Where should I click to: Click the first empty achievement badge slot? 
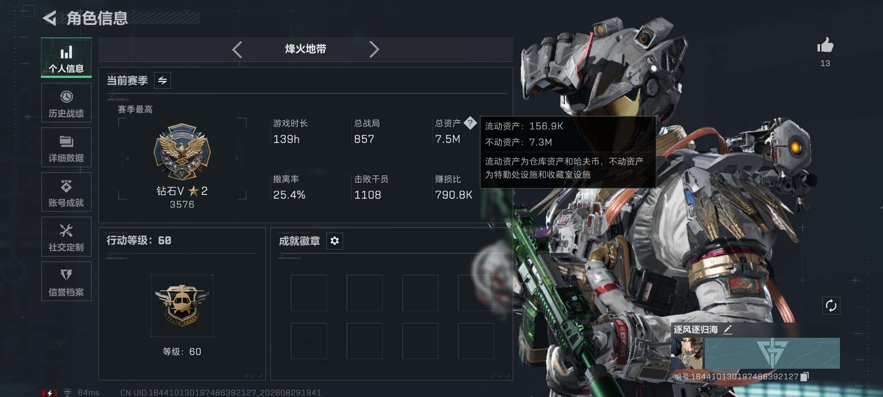309,293
